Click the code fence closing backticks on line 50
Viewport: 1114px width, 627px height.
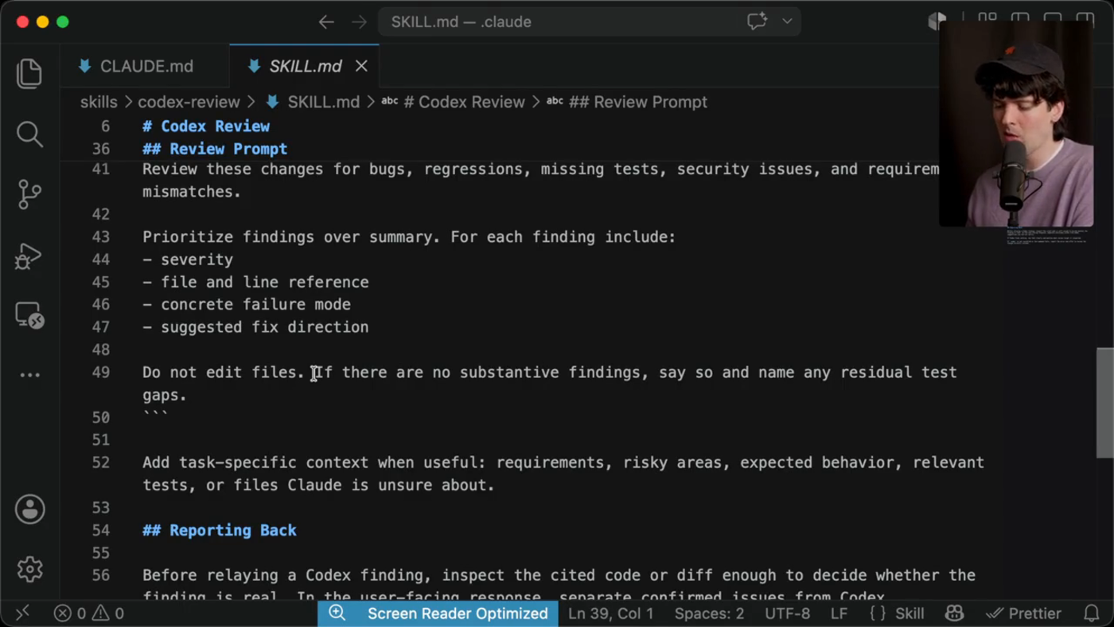click(155, 415)
